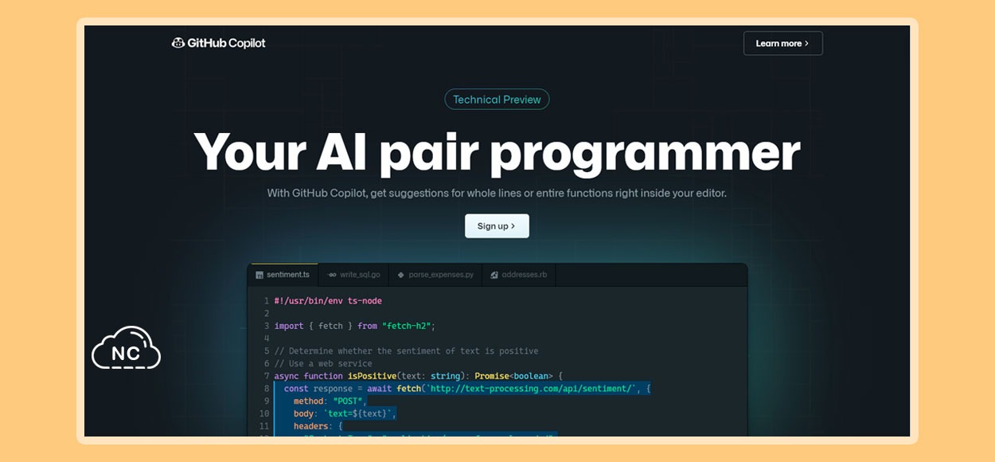Open the write_sql.go tab
Image resolution: width=995 pixels, height=462 pixels.
coord(353,275)
